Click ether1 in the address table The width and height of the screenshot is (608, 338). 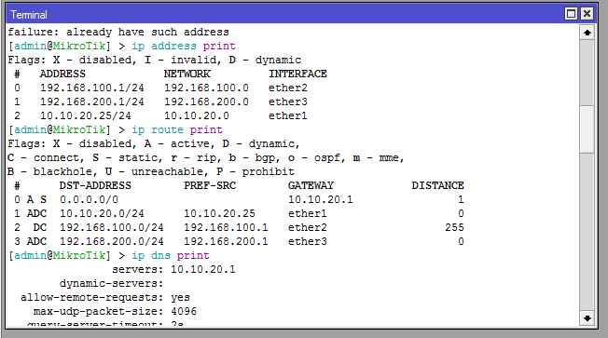(288, 115)
